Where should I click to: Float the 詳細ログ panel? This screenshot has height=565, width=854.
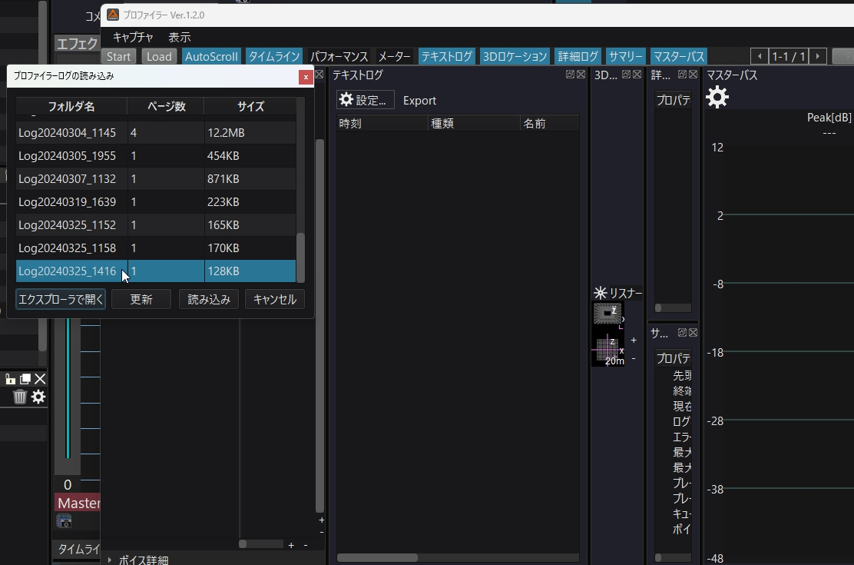click(682, 74)
